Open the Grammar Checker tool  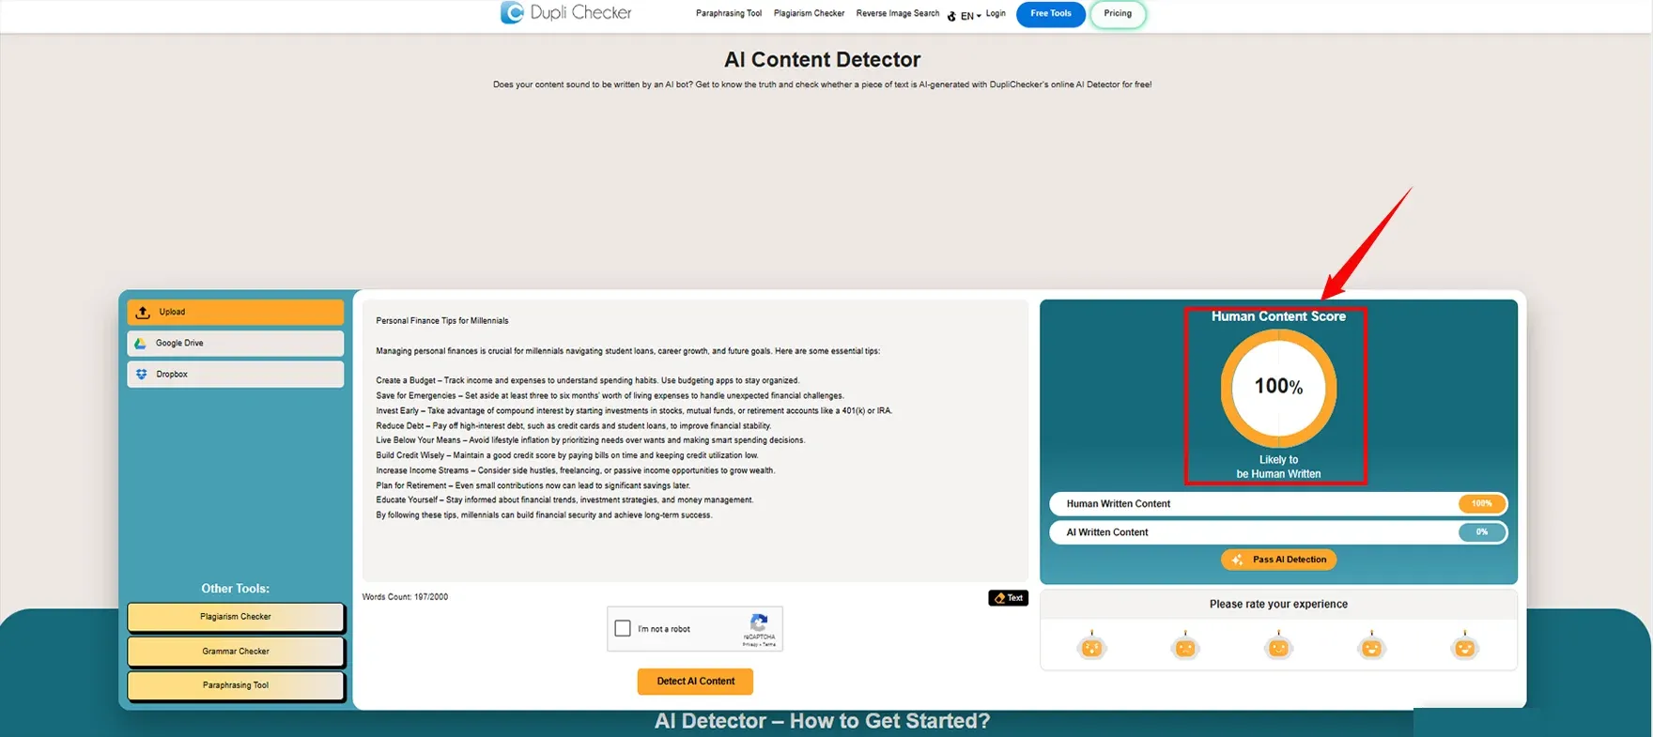236,651
